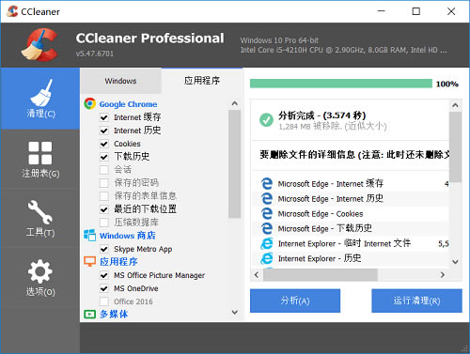Click Edge icon beside Cookies row
The image size is (470, 354).
267,213
